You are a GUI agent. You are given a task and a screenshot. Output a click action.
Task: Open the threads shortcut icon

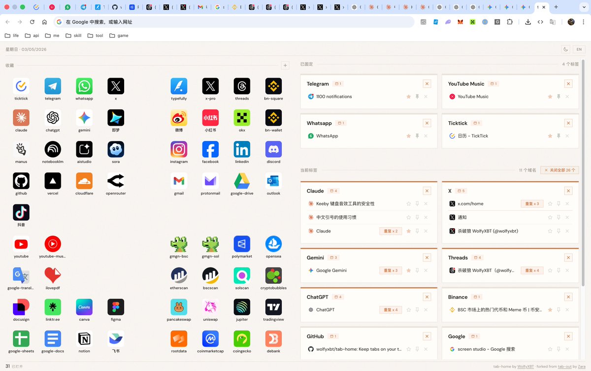(242, 86)
